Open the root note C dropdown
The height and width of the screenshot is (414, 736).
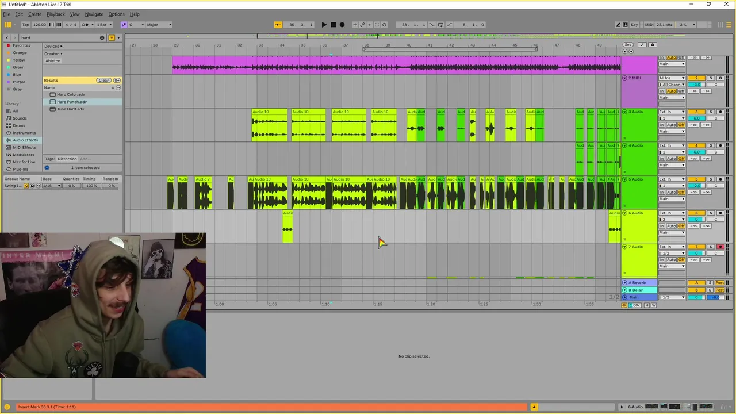click(136, 25)
